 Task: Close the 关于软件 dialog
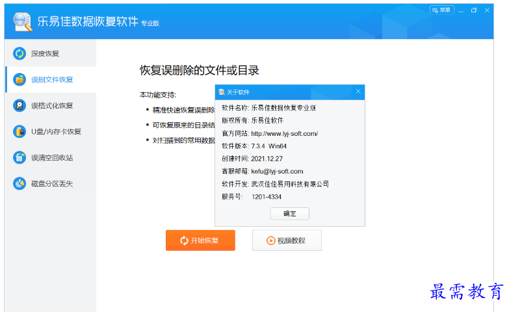358,92
